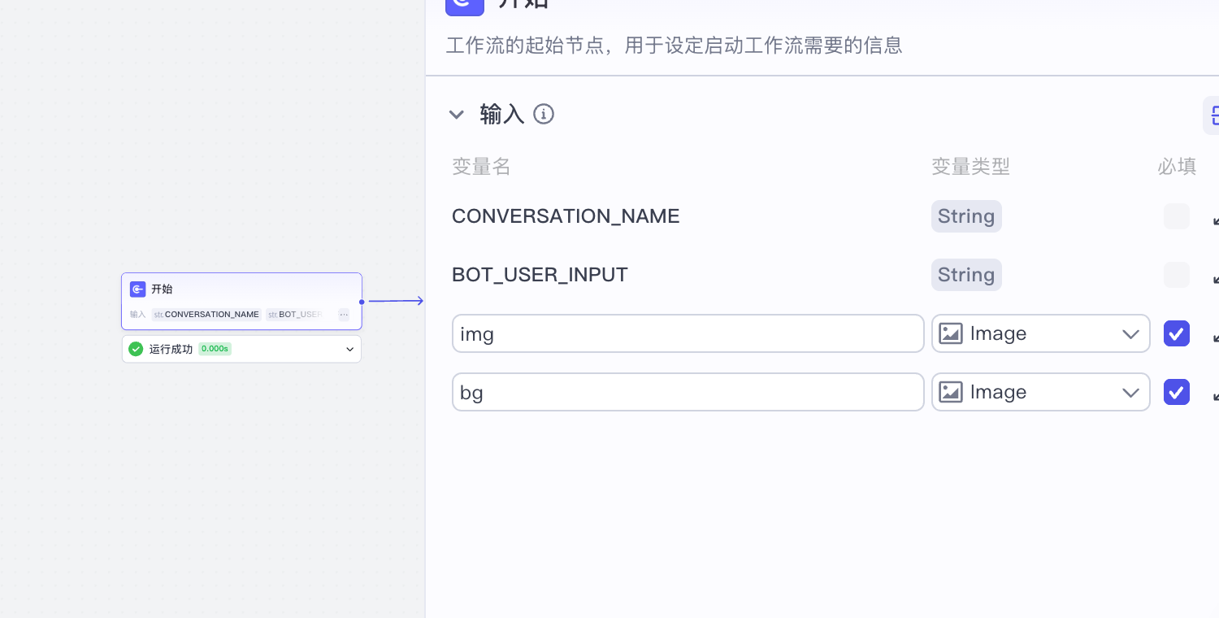Open the ellipsis menu on the 开始 node
1219x618 pixels.
pos(344,315)
